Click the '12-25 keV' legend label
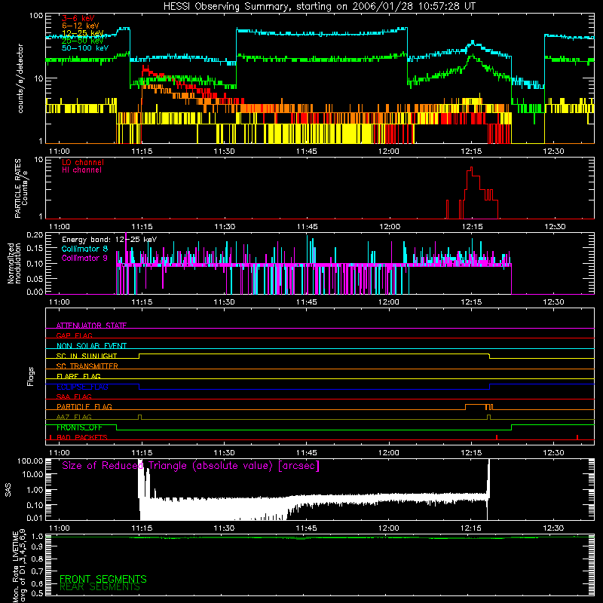 click(83, 33)
